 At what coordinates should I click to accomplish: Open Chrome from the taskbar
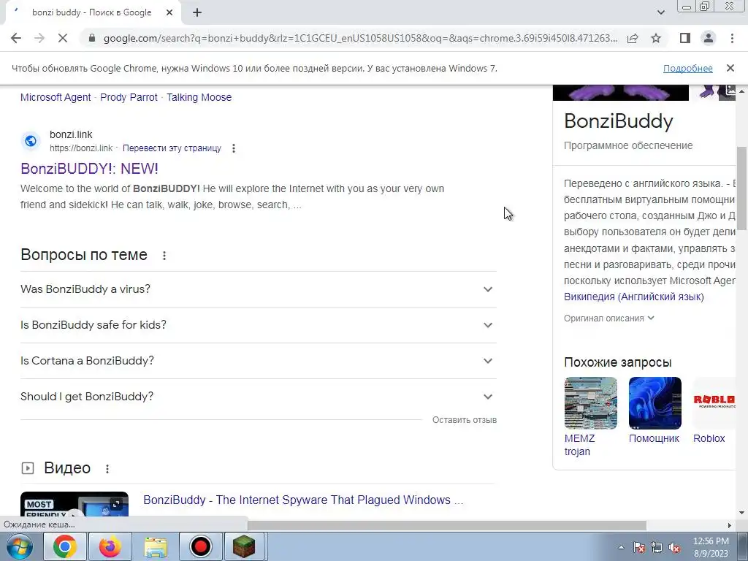(x=65, y=546)
